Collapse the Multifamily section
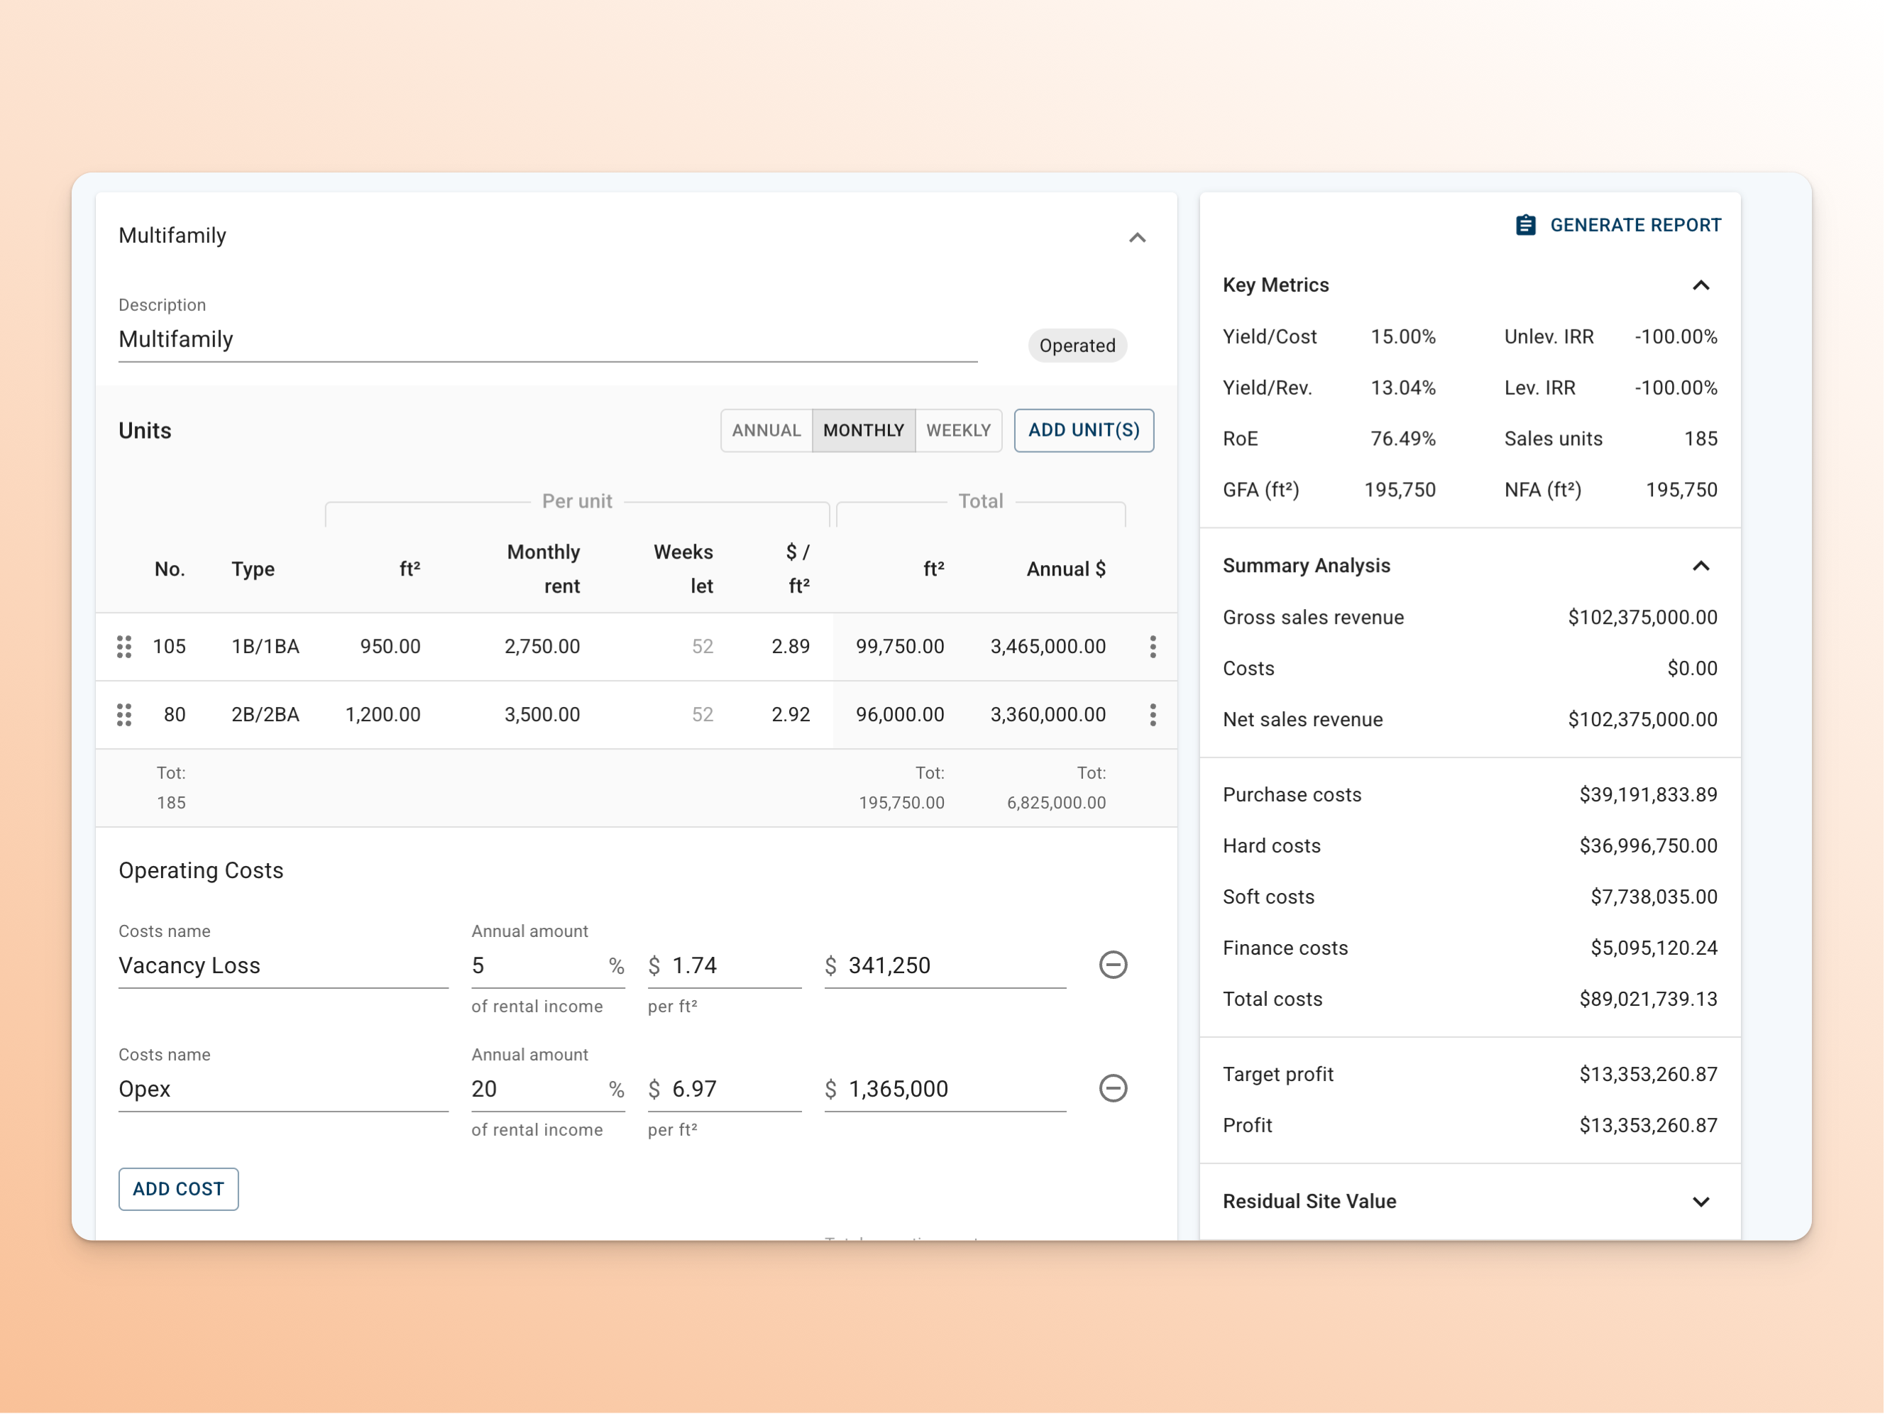Viewport: 1885px width, 1414px height. coord(1138,238)
